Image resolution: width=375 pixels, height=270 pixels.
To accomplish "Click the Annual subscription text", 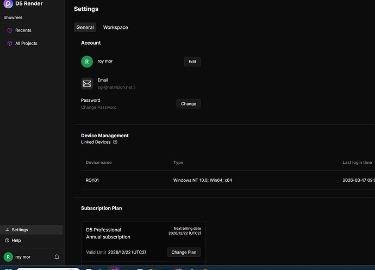I will coord(108,237).
